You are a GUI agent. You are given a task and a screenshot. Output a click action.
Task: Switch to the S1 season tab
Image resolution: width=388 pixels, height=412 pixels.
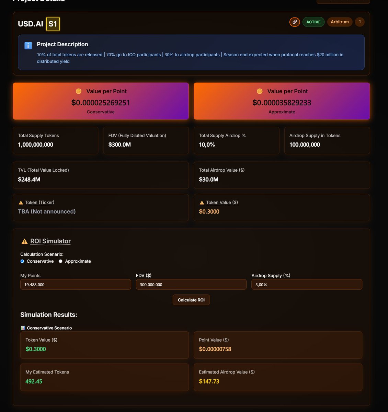(53, 24)
